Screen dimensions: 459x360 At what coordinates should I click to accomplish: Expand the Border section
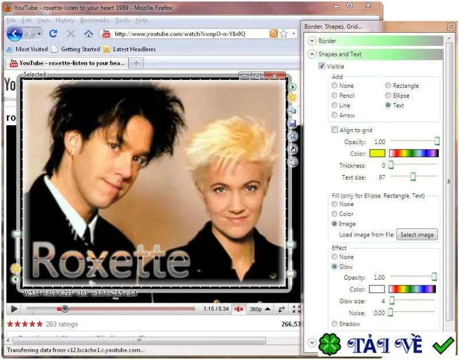coord(312,41)
